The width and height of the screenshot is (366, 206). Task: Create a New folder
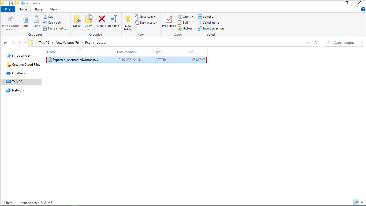[x=128, y=23]
